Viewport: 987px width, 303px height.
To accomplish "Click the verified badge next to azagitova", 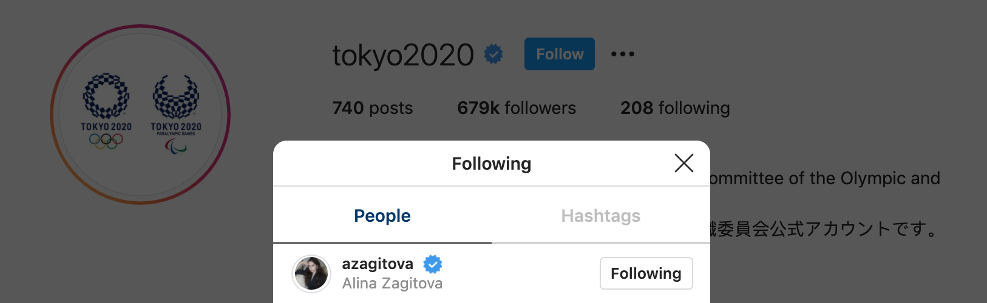I will [x=433, y=264].
